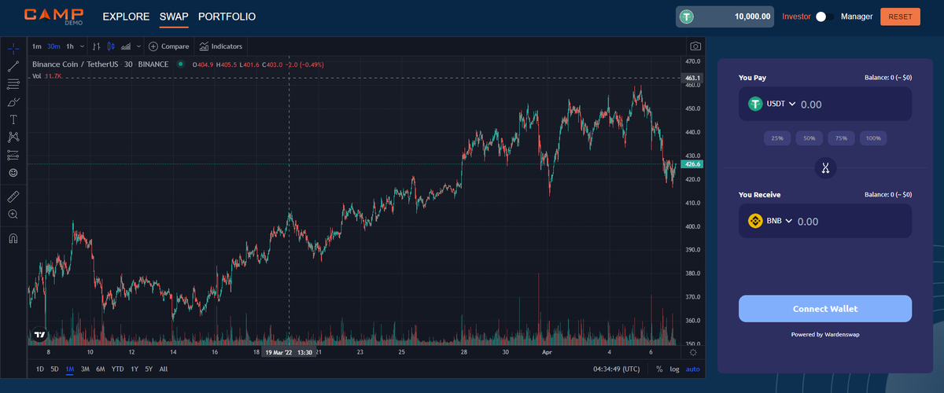The height and width of the screenshot is (393, 944).
Task: Open the USDT token selector dropdown
Action: (x=772, y=104)
